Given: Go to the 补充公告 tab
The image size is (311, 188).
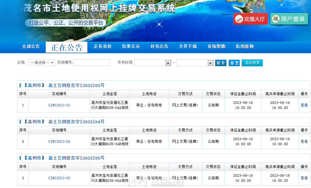Looking at the screenshot, I should [159, 46].
